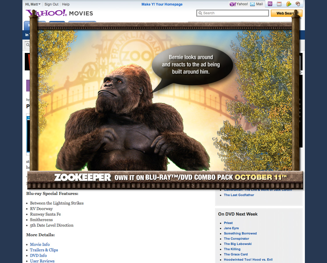Open User Reviews link
Viewport: 327px width, 263px height.
(42, 261)
